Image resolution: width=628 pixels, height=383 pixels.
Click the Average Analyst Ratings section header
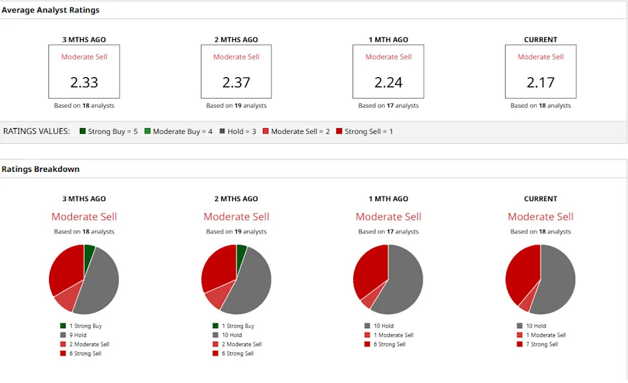[50, 10]
